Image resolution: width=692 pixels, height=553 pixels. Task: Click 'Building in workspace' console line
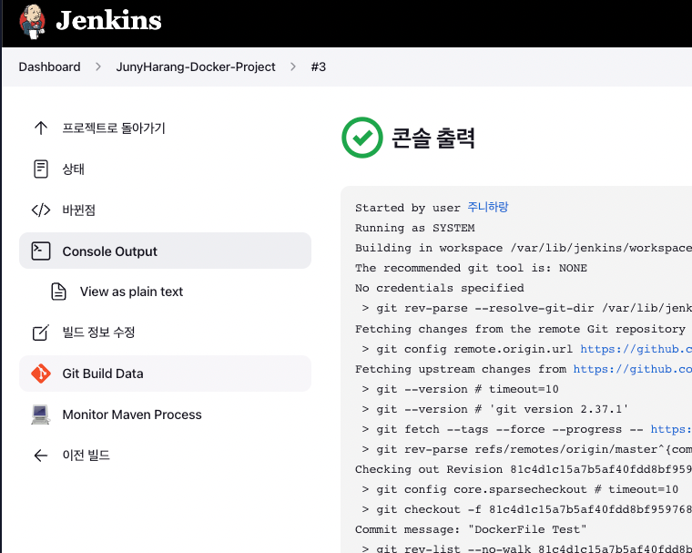pyautogui.click(x=524, y=248)
